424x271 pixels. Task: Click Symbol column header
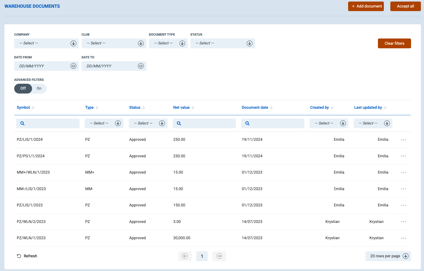(23, 108)
